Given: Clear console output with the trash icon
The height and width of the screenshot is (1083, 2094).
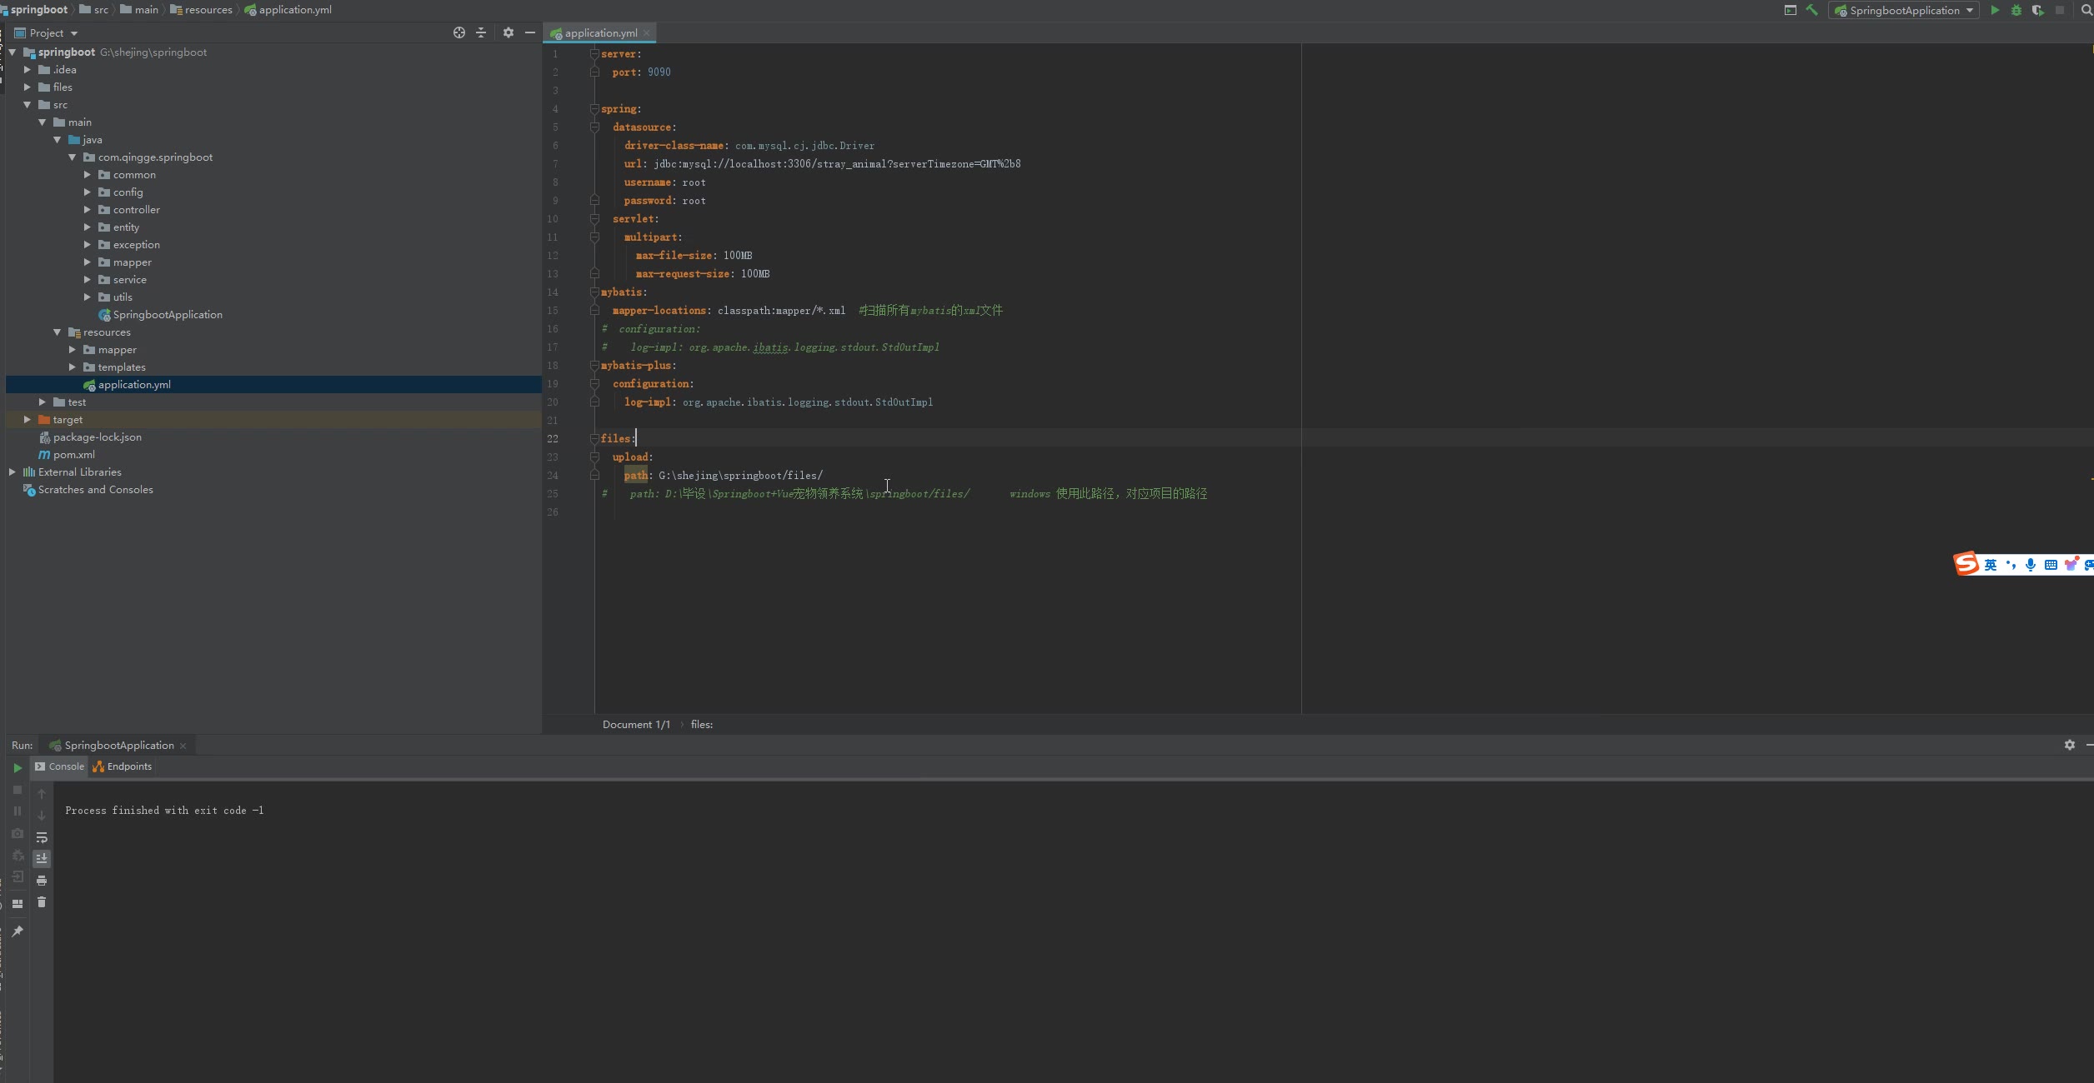Looking at the screenshot, I should 42,902.
